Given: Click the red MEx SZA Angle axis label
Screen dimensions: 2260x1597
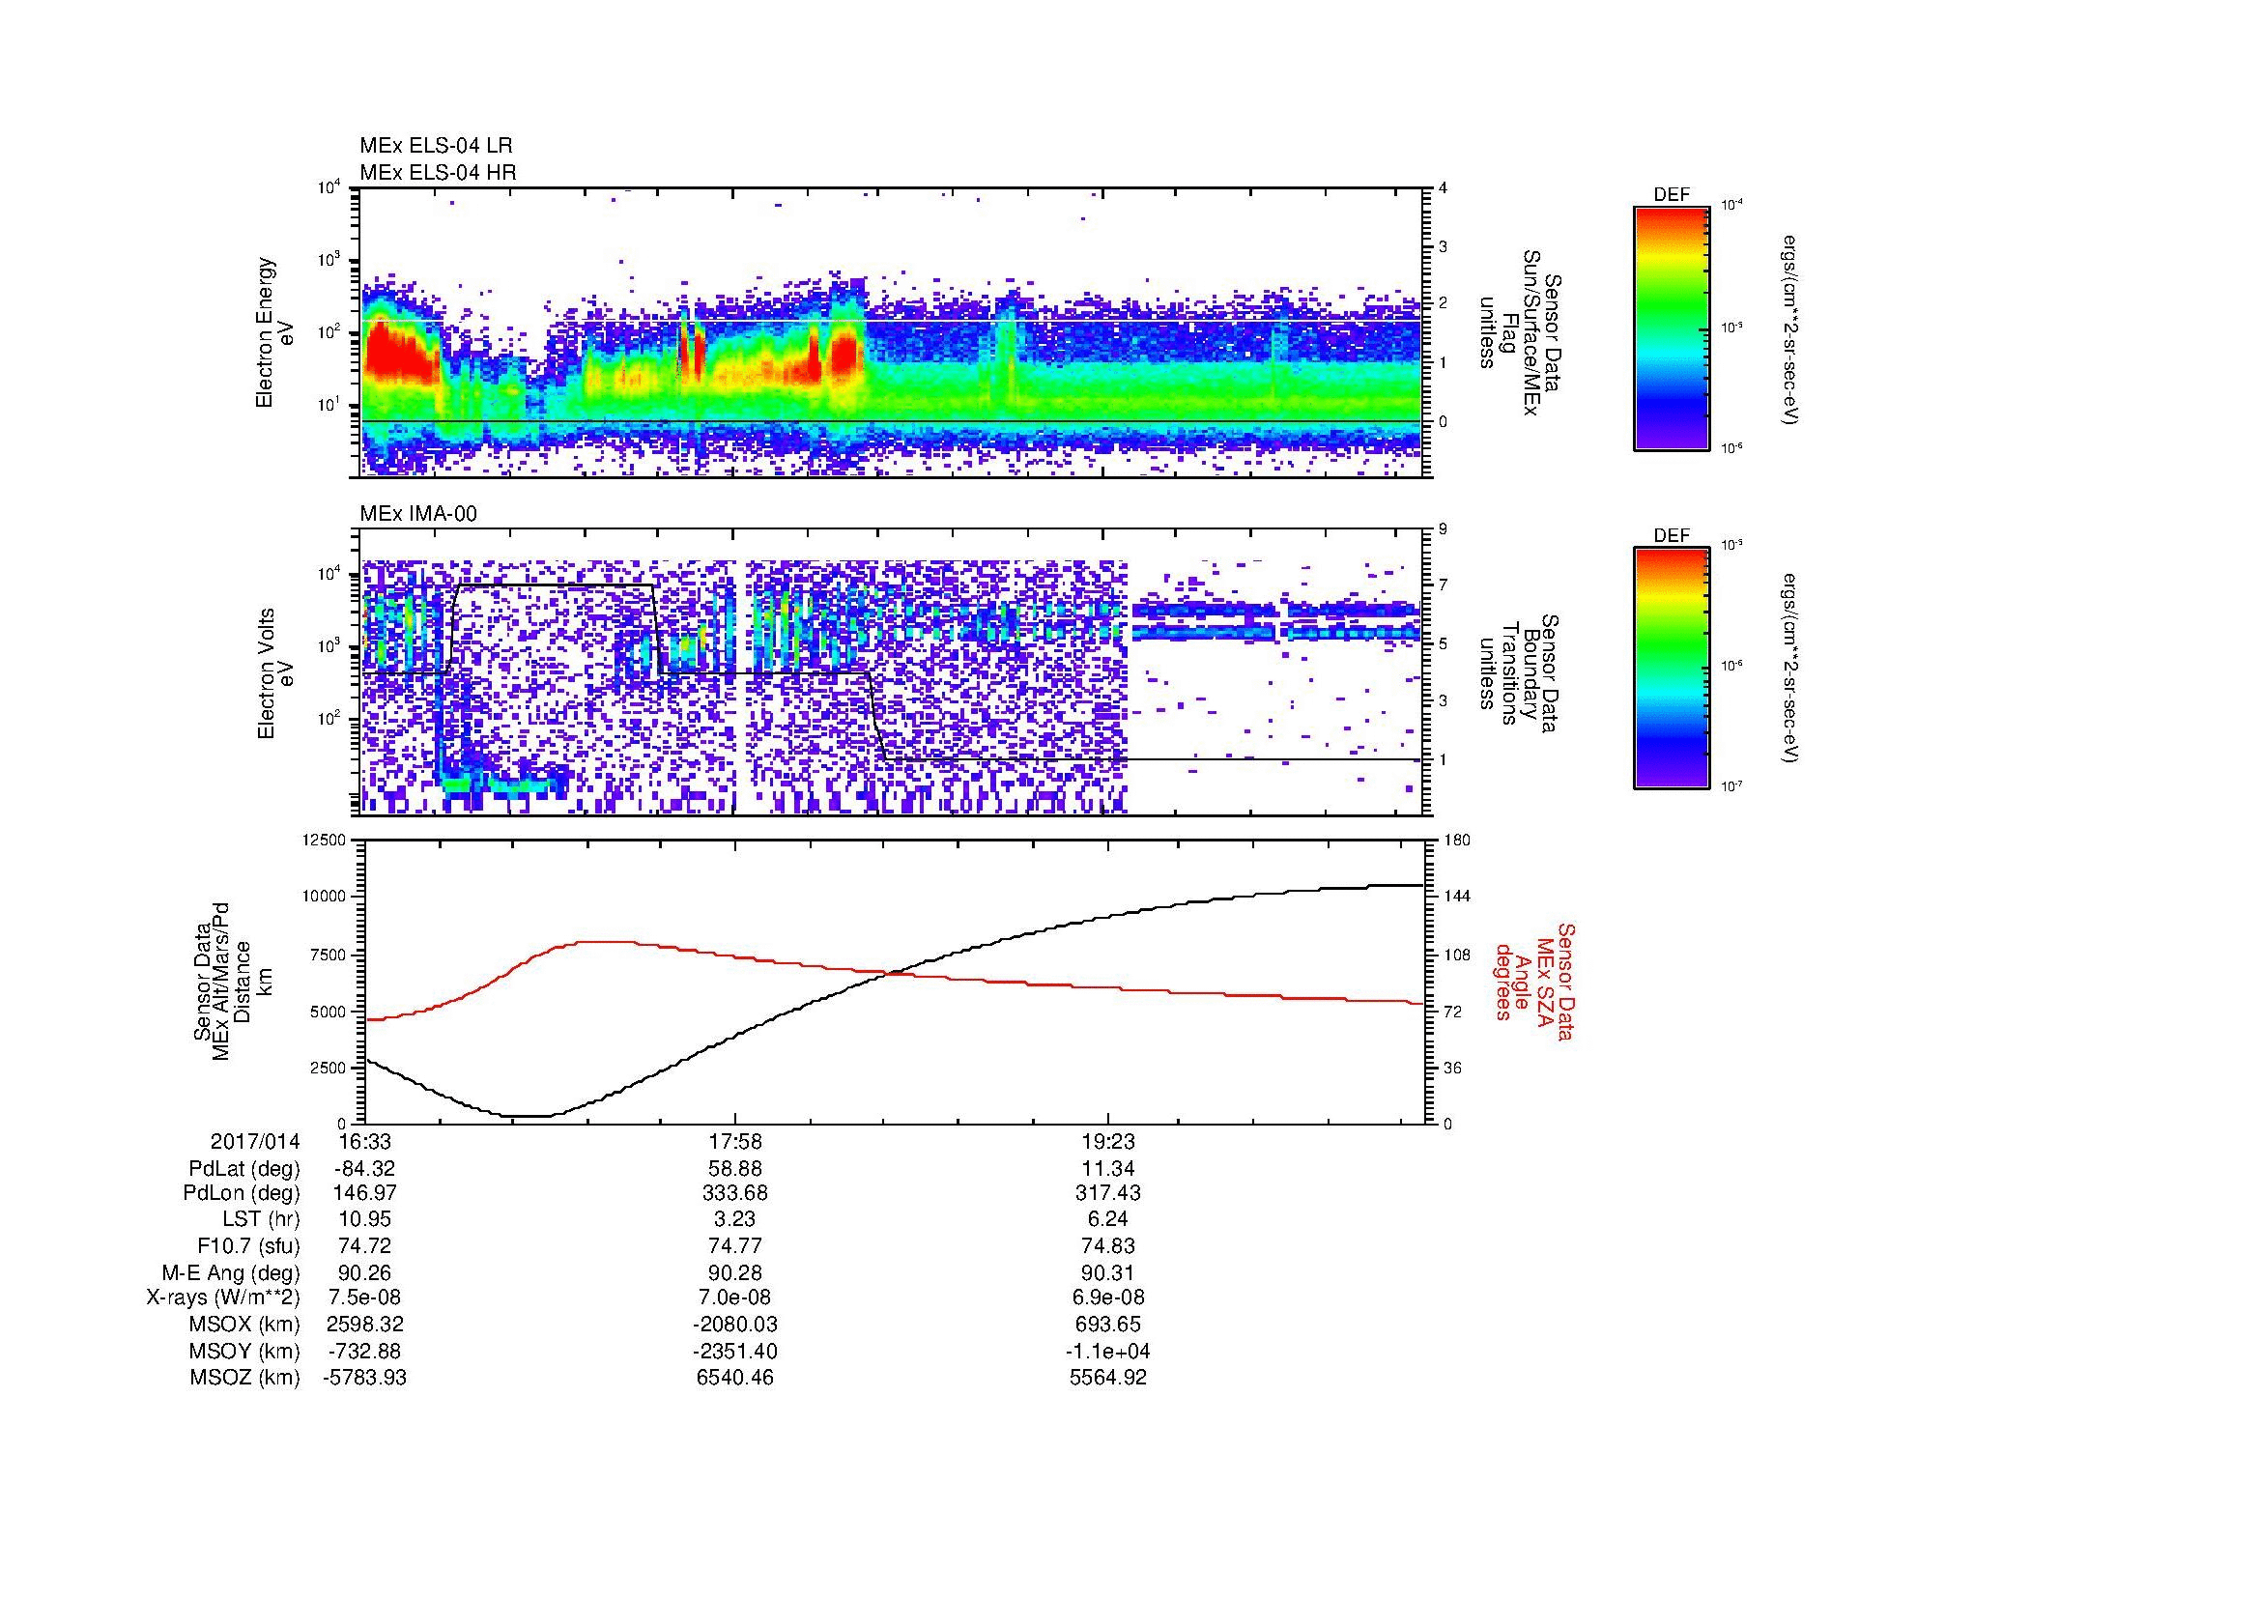Looking at the screenshot, I should 1534,981.
